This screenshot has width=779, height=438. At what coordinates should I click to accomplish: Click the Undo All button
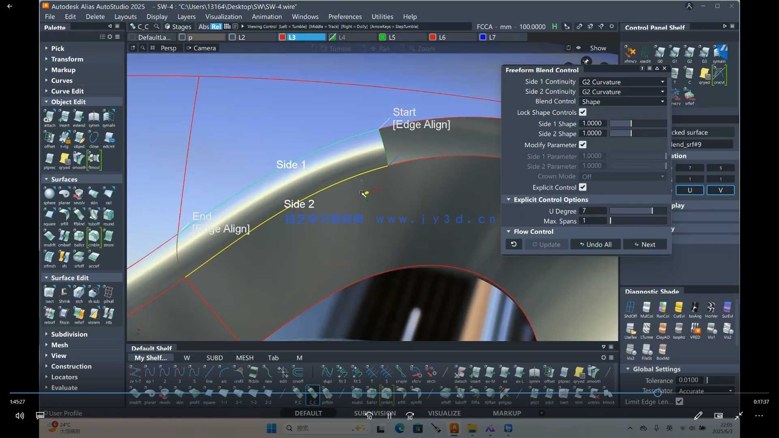click(596, 245)
